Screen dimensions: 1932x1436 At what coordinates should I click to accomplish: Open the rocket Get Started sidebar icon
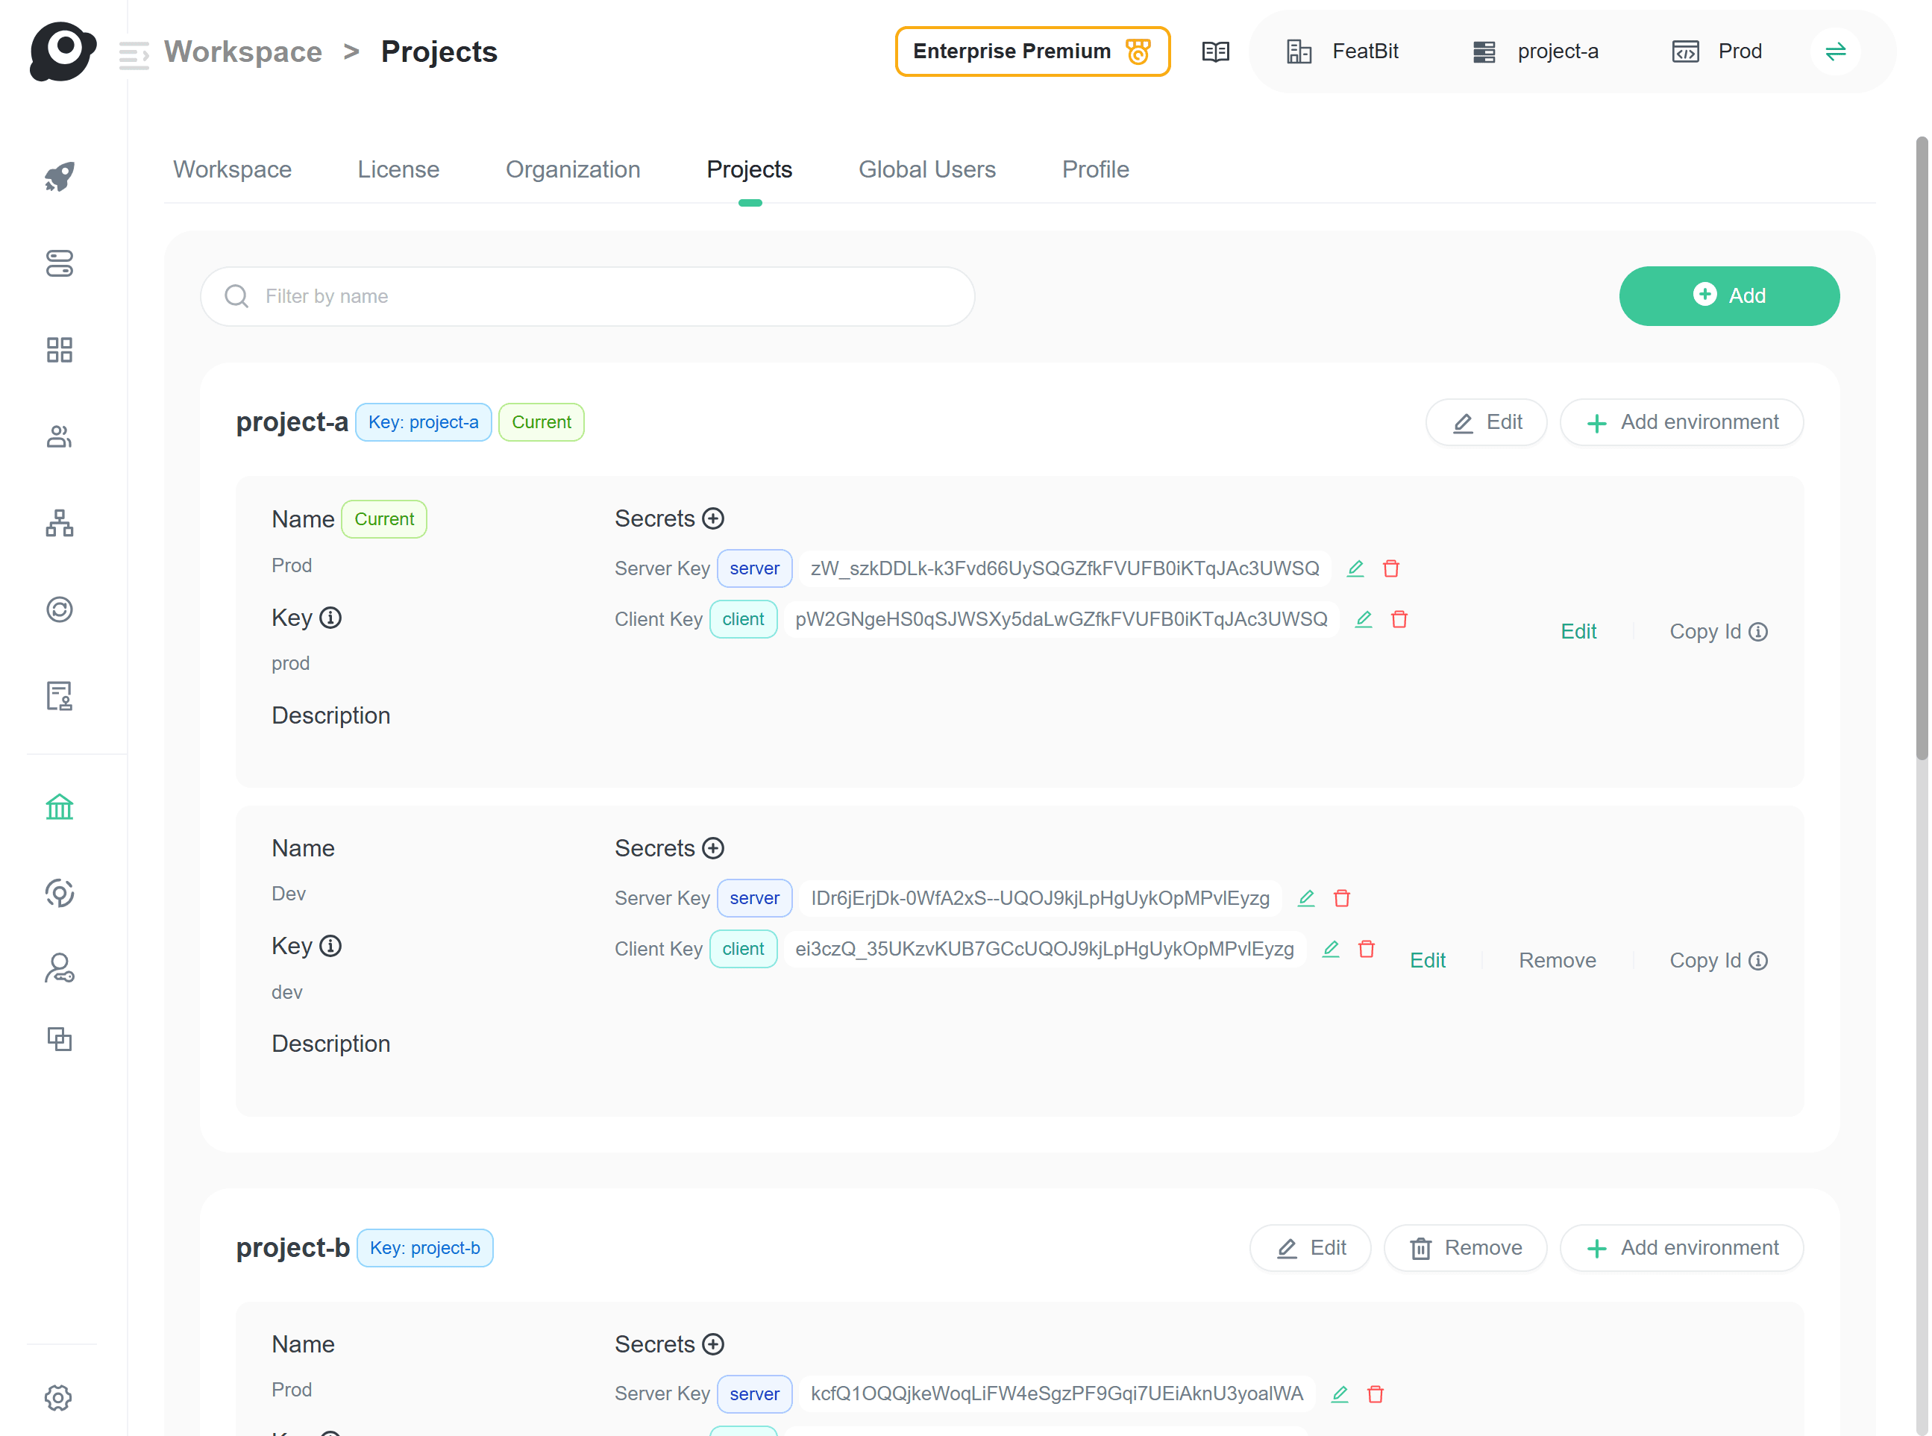tap(59, 177)
